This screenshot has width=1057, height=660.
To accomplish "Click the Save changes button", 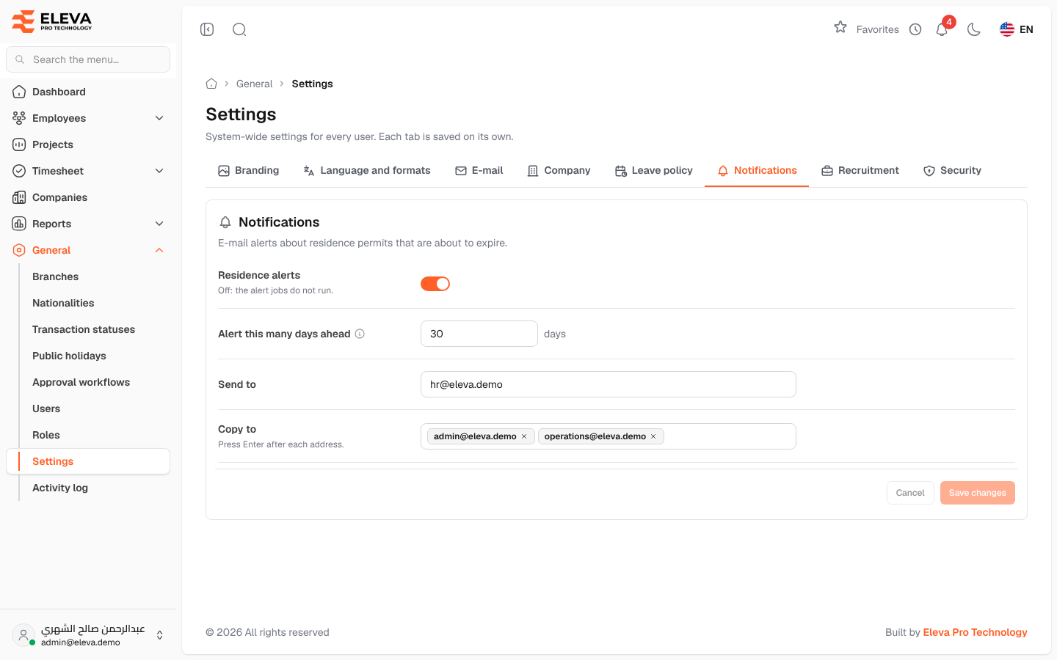I will click(x=978, y=493).
